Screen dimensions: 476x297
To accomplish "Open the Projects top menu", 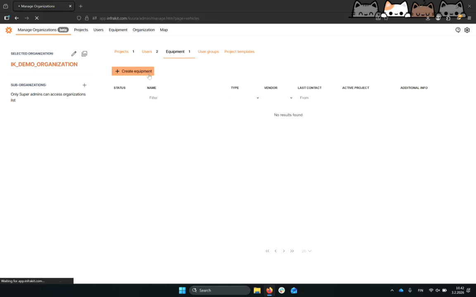I will [81, 30].
